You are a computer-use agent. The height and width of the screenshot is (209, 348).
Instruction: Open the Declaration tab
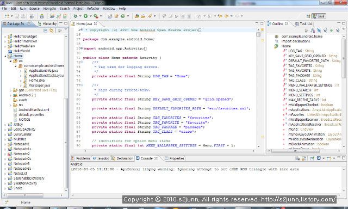122,158
